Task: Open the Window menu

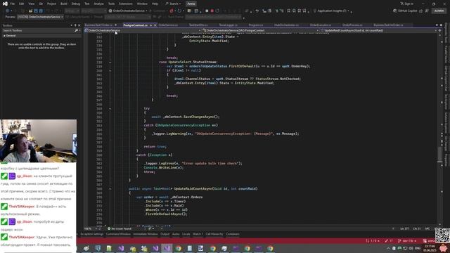Action: click(x=142, y=4)
